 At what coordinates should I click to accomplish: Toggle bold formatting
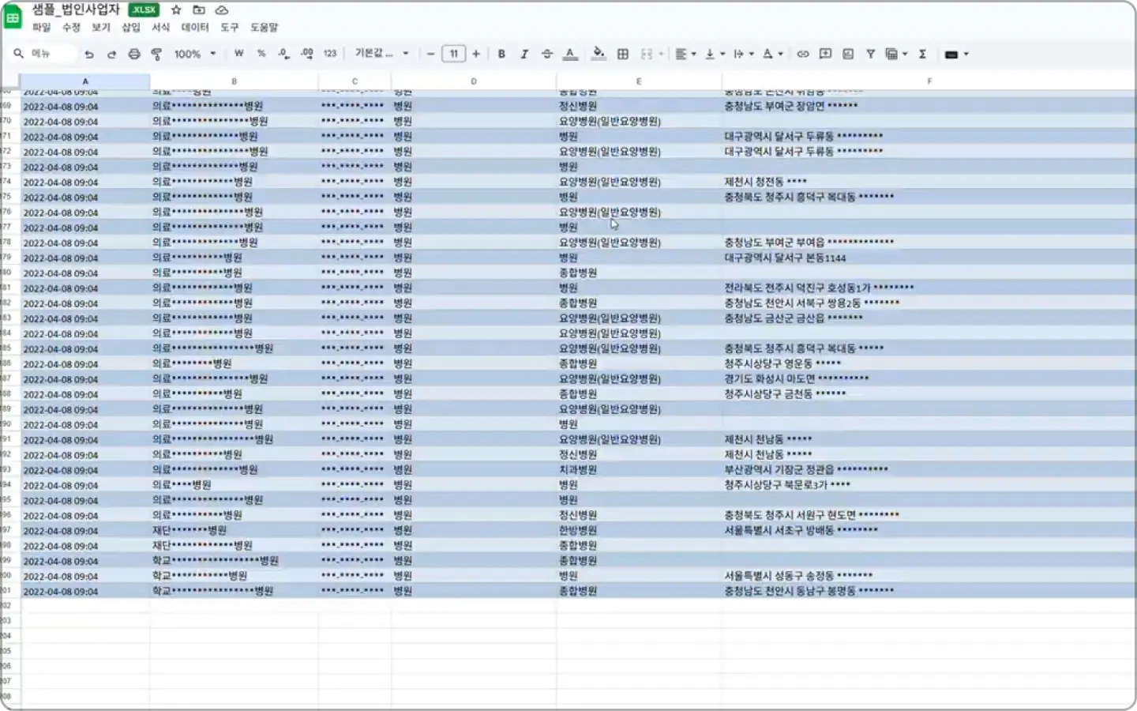coord(501,54)
